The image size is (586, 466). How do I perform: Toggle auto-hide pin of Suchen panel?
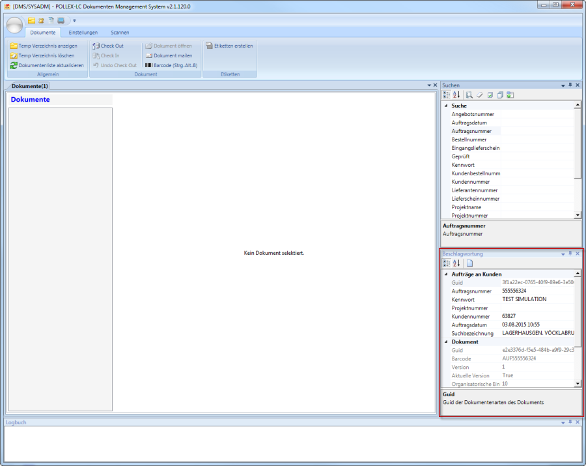(570, 85)
